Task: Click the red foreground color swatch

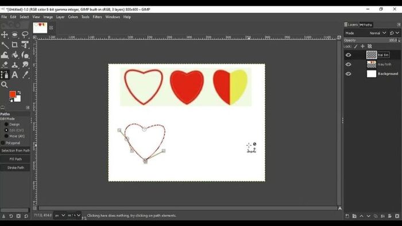Action: (x=12, y=94)
